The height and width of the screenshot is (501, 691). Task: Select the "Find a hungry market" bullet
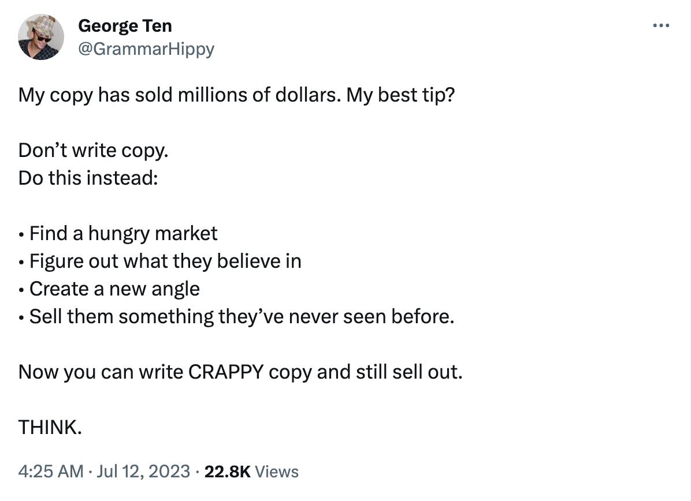[123, 233]
